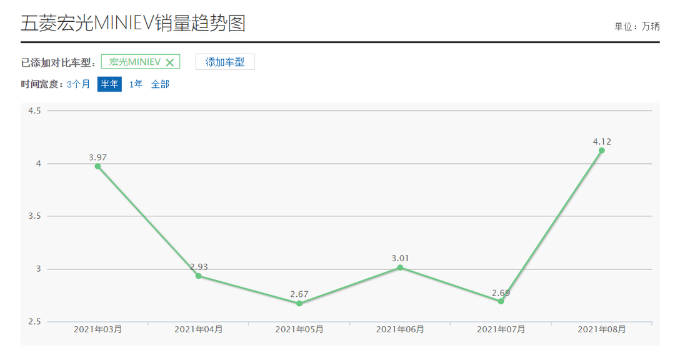675x356 pixels.
Task: Click the 2021年07月 axis label
Action: (x=501, y=329)
